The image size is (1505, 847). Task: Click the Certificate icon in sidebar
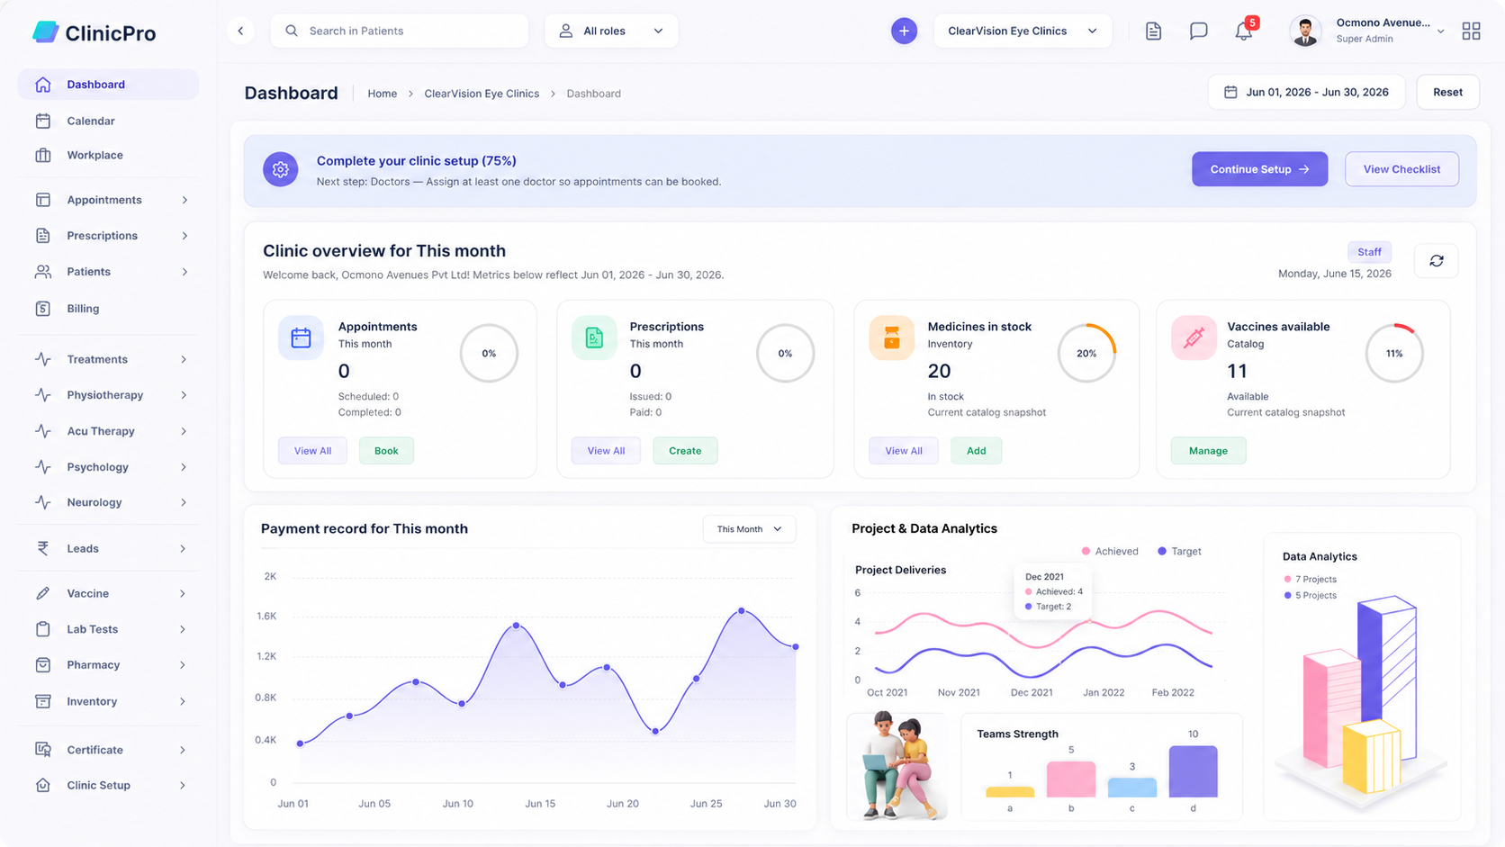tap(42, 749)
